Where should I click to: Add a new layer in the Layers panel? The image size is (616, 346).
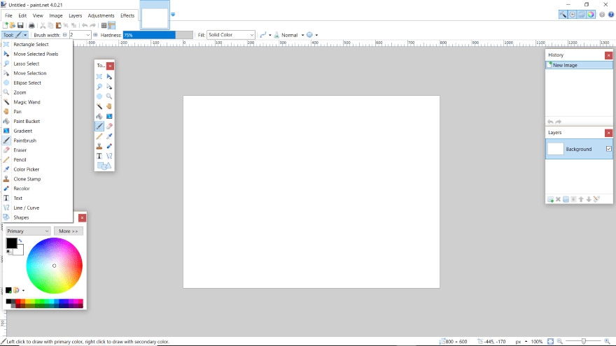coord(550,199)
